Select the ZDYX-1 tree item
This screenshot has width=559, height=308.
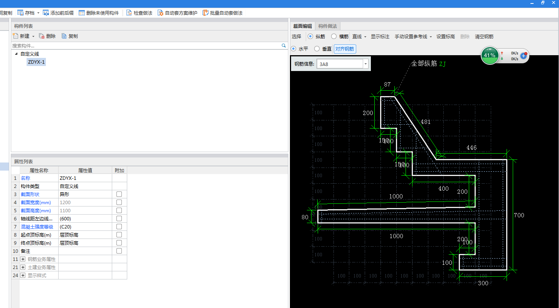[x=36, y=62]
